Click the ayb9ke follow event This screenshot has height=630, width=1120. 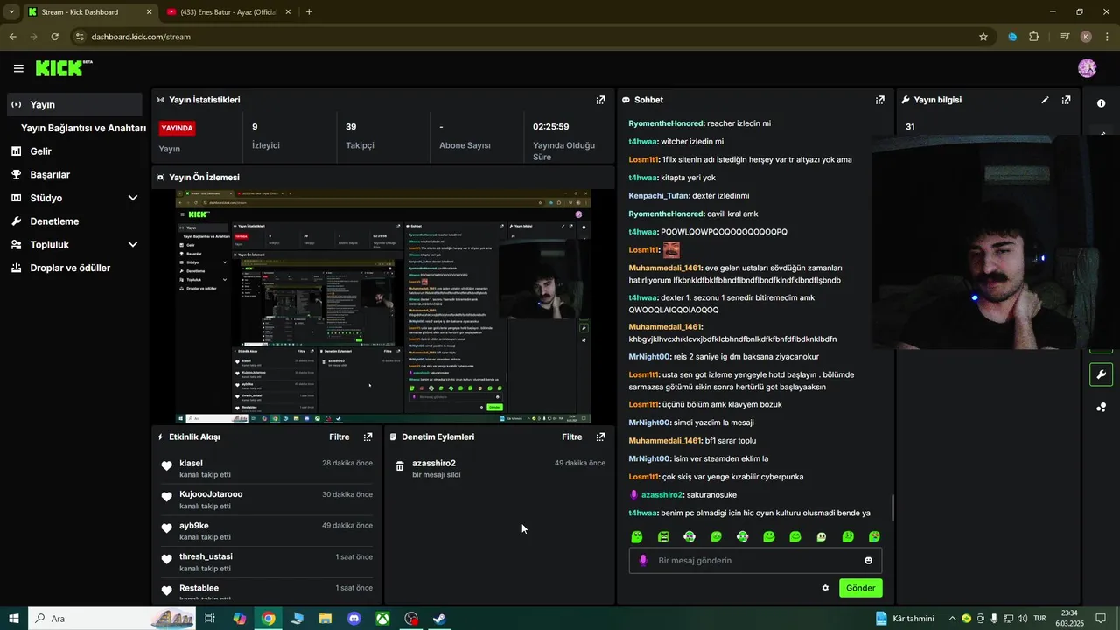pyautogui.click(x=267, y=531)
